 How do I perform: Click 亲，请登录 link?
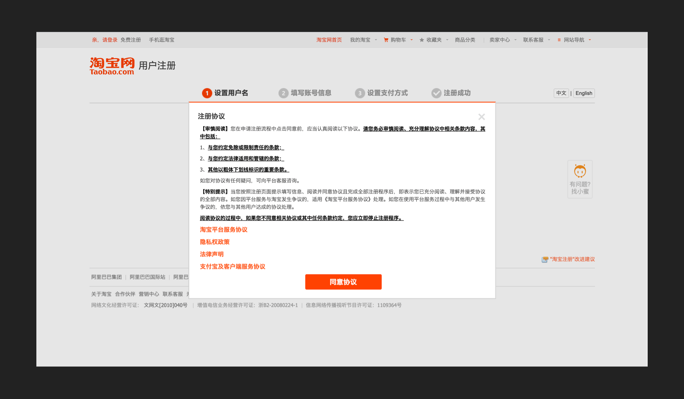(x=105, y=40)
